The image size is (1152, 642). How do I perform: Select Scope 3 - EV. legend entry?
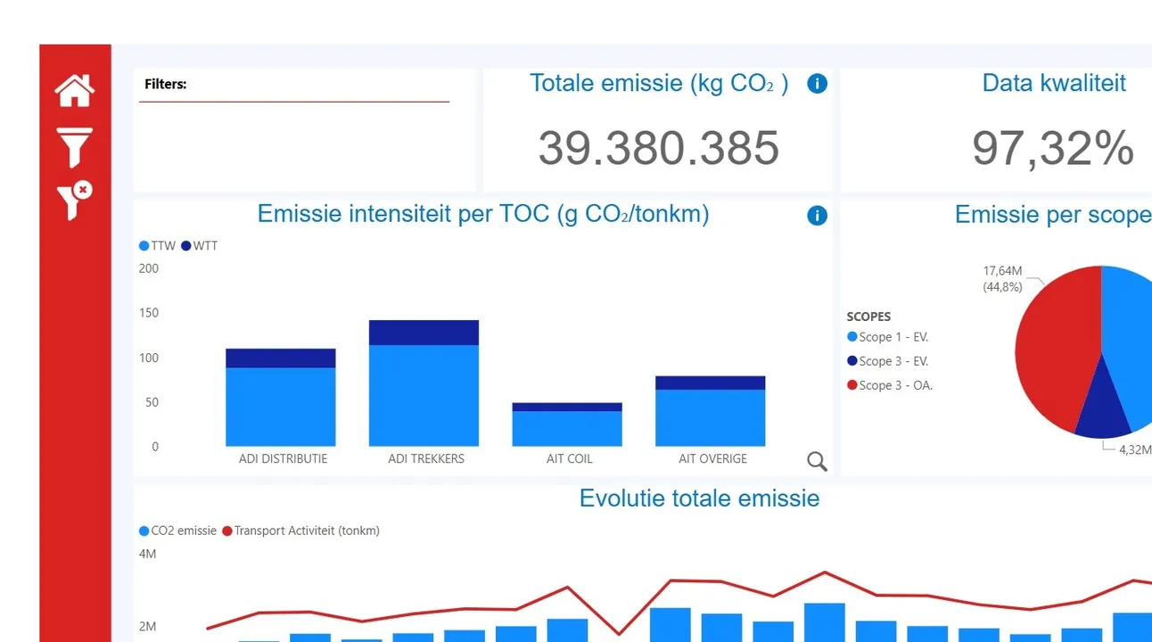point(887,361)
